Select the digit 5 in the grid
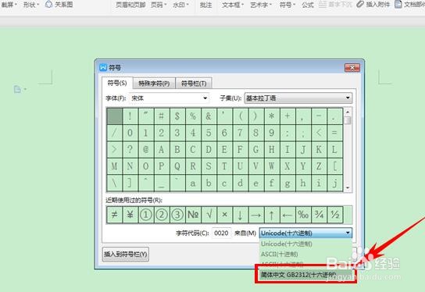This screenshot has height=292, width=425. tap(209, 133)
